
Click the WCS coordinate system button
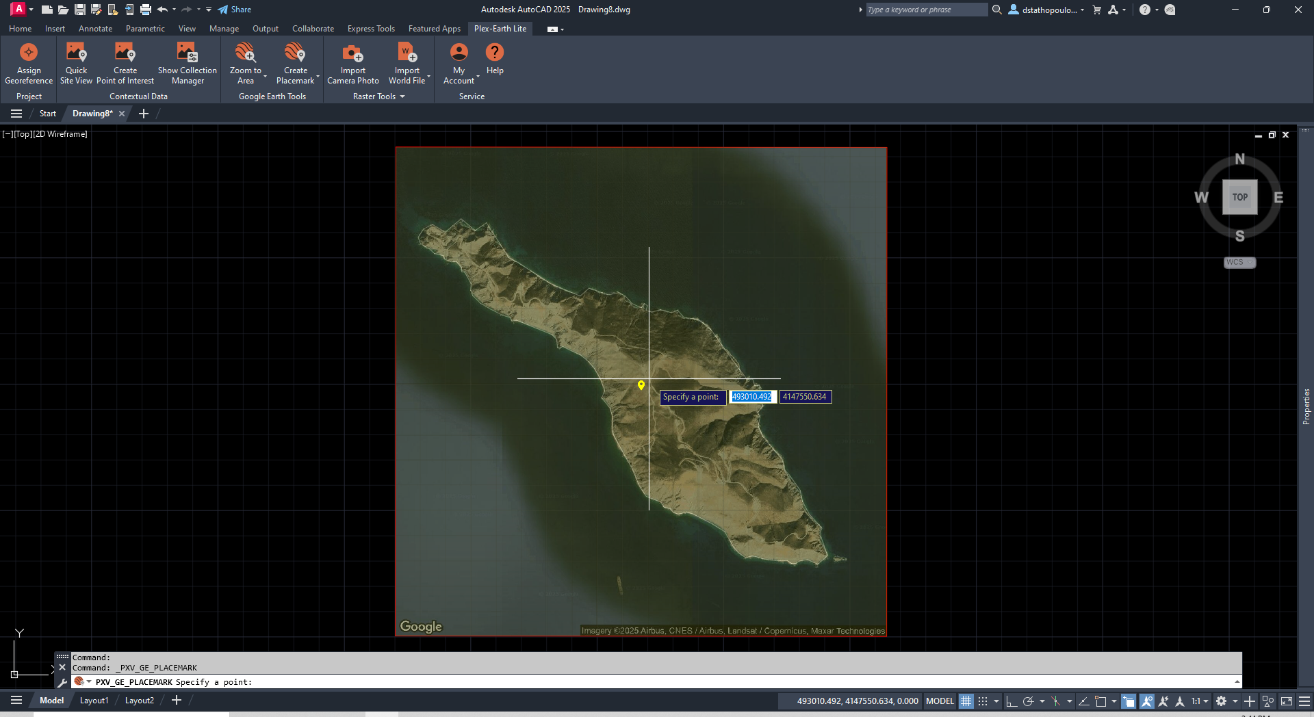[x=1239, y=263]
